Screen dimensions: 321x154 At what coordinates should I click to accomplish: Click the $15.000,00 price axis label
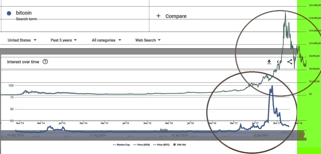point(314,30)
